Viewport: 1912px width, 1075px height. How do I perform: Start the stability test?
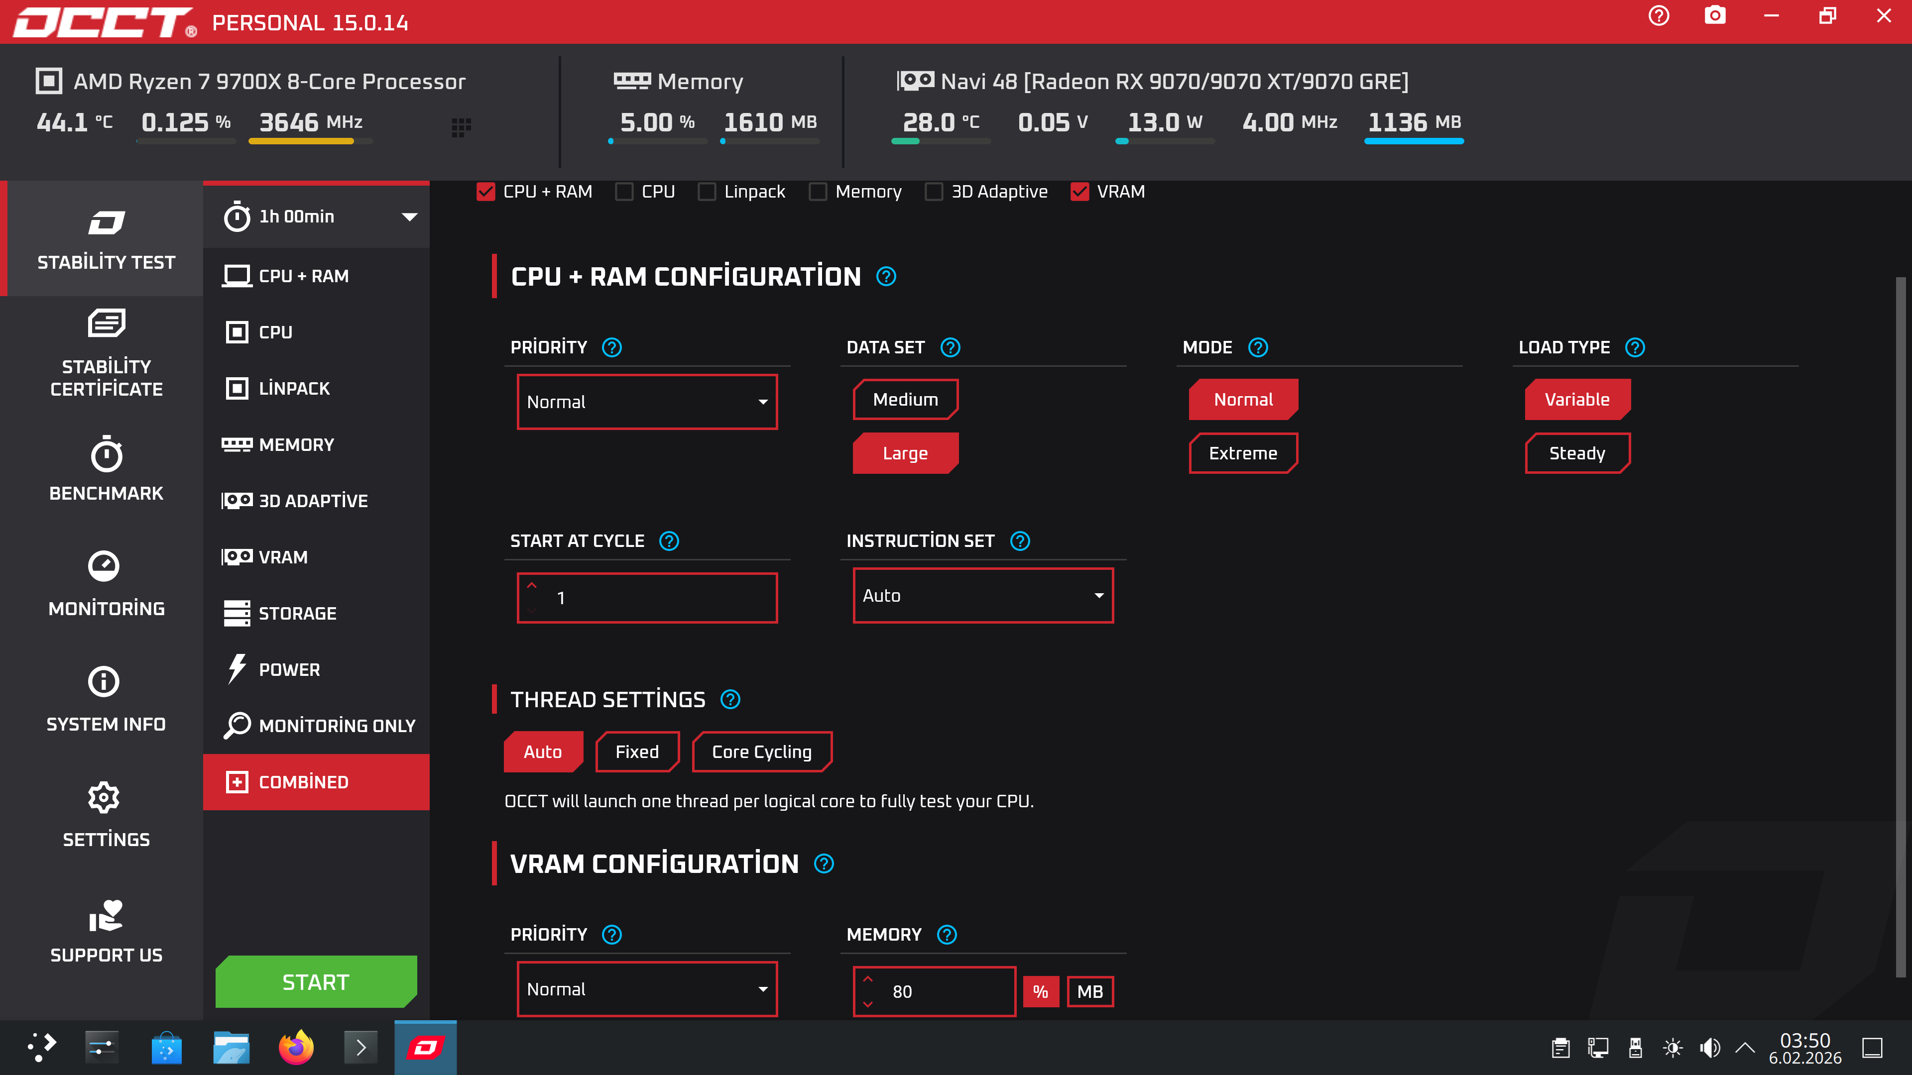pos(316,981)
